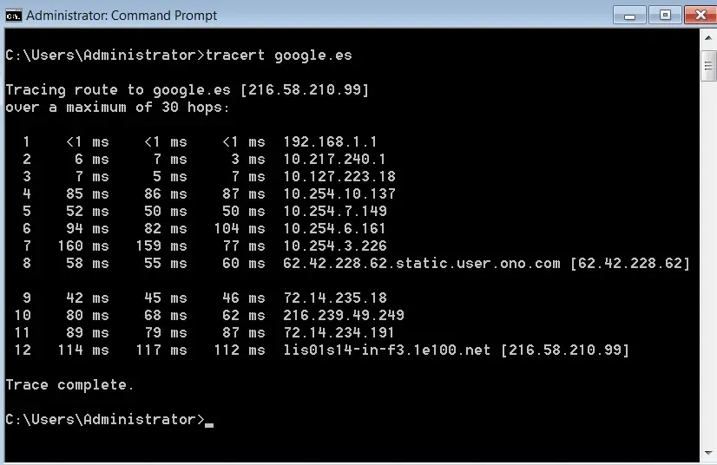This screenshot has width=717, height=465.
Task: Minimize the Command Prompt window
Action: 629,15
